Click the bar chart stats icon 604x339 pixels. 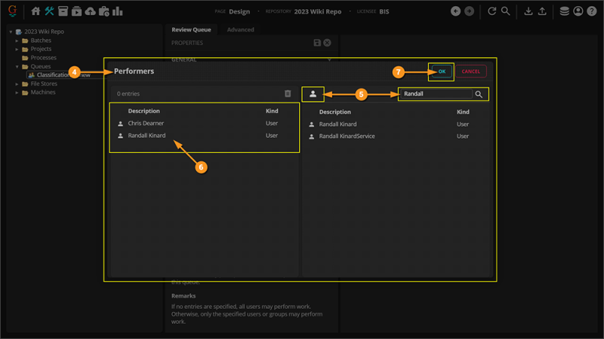[118, 11]
